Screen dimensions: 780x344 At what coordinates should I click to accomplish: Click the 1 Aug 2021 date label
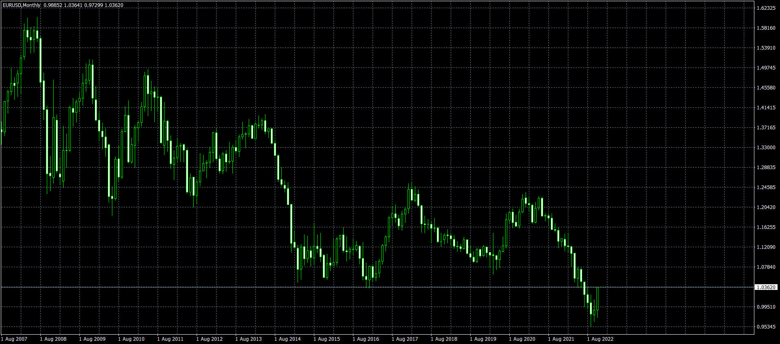coord(561,339)
